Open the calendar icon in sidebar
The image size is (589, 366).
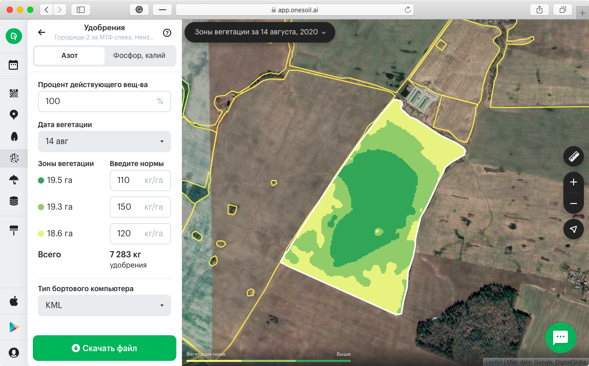pos(13,65)
